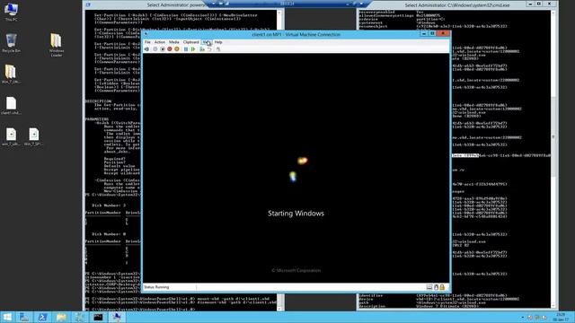Create a checkpoint from VM toolbar
575x323 pixels.
(202, 49)
